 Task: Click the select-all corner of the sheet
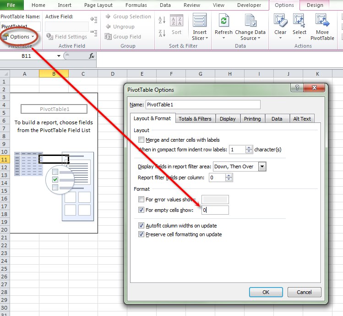5,74
